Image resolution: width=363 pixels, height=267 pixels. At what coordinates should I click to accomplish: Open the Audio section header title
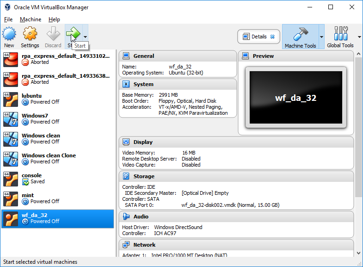click(x=141, y=217)
